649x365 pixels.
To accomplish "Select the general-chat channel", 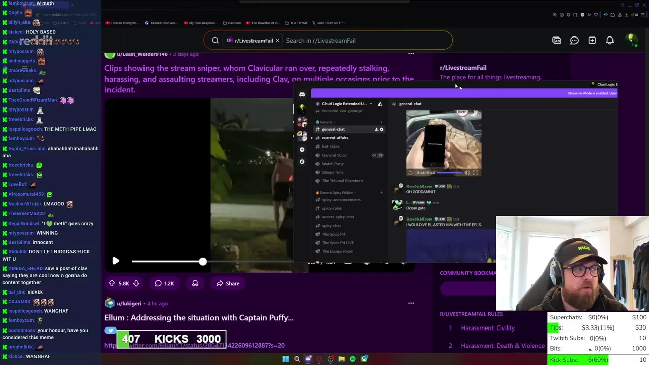I will click(333, 129).
